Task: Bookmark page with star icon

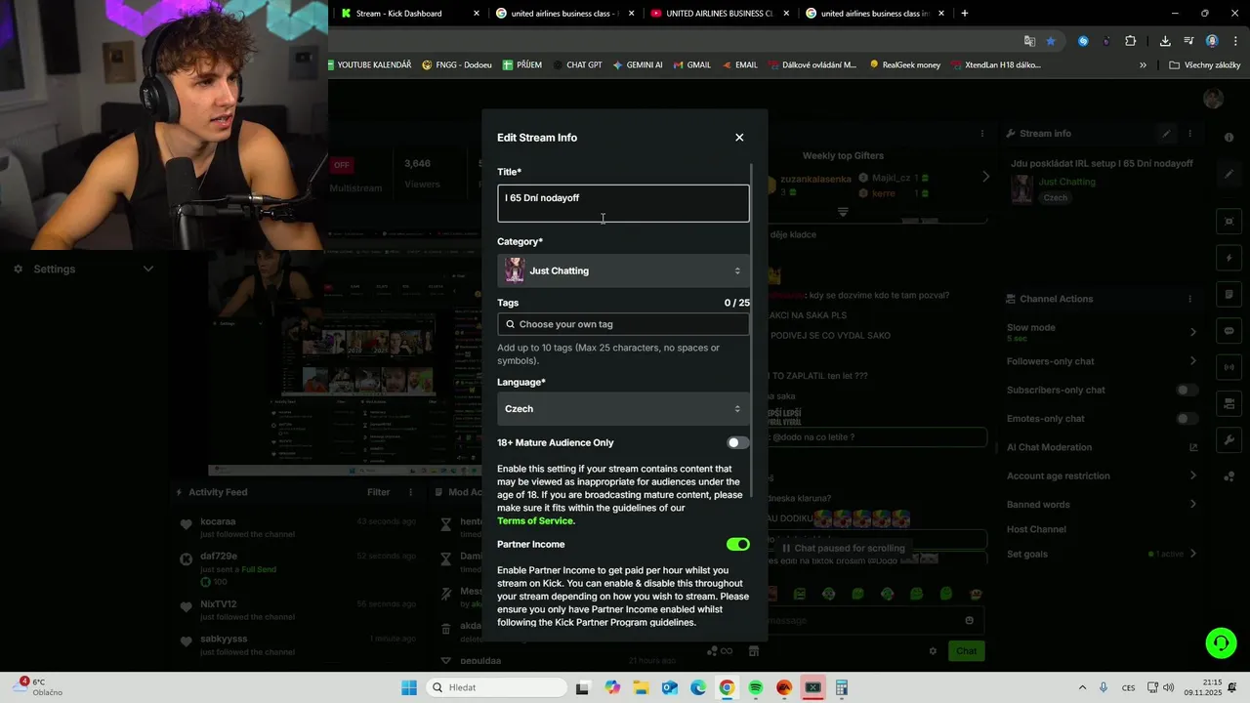Action: pos(1051,41)
